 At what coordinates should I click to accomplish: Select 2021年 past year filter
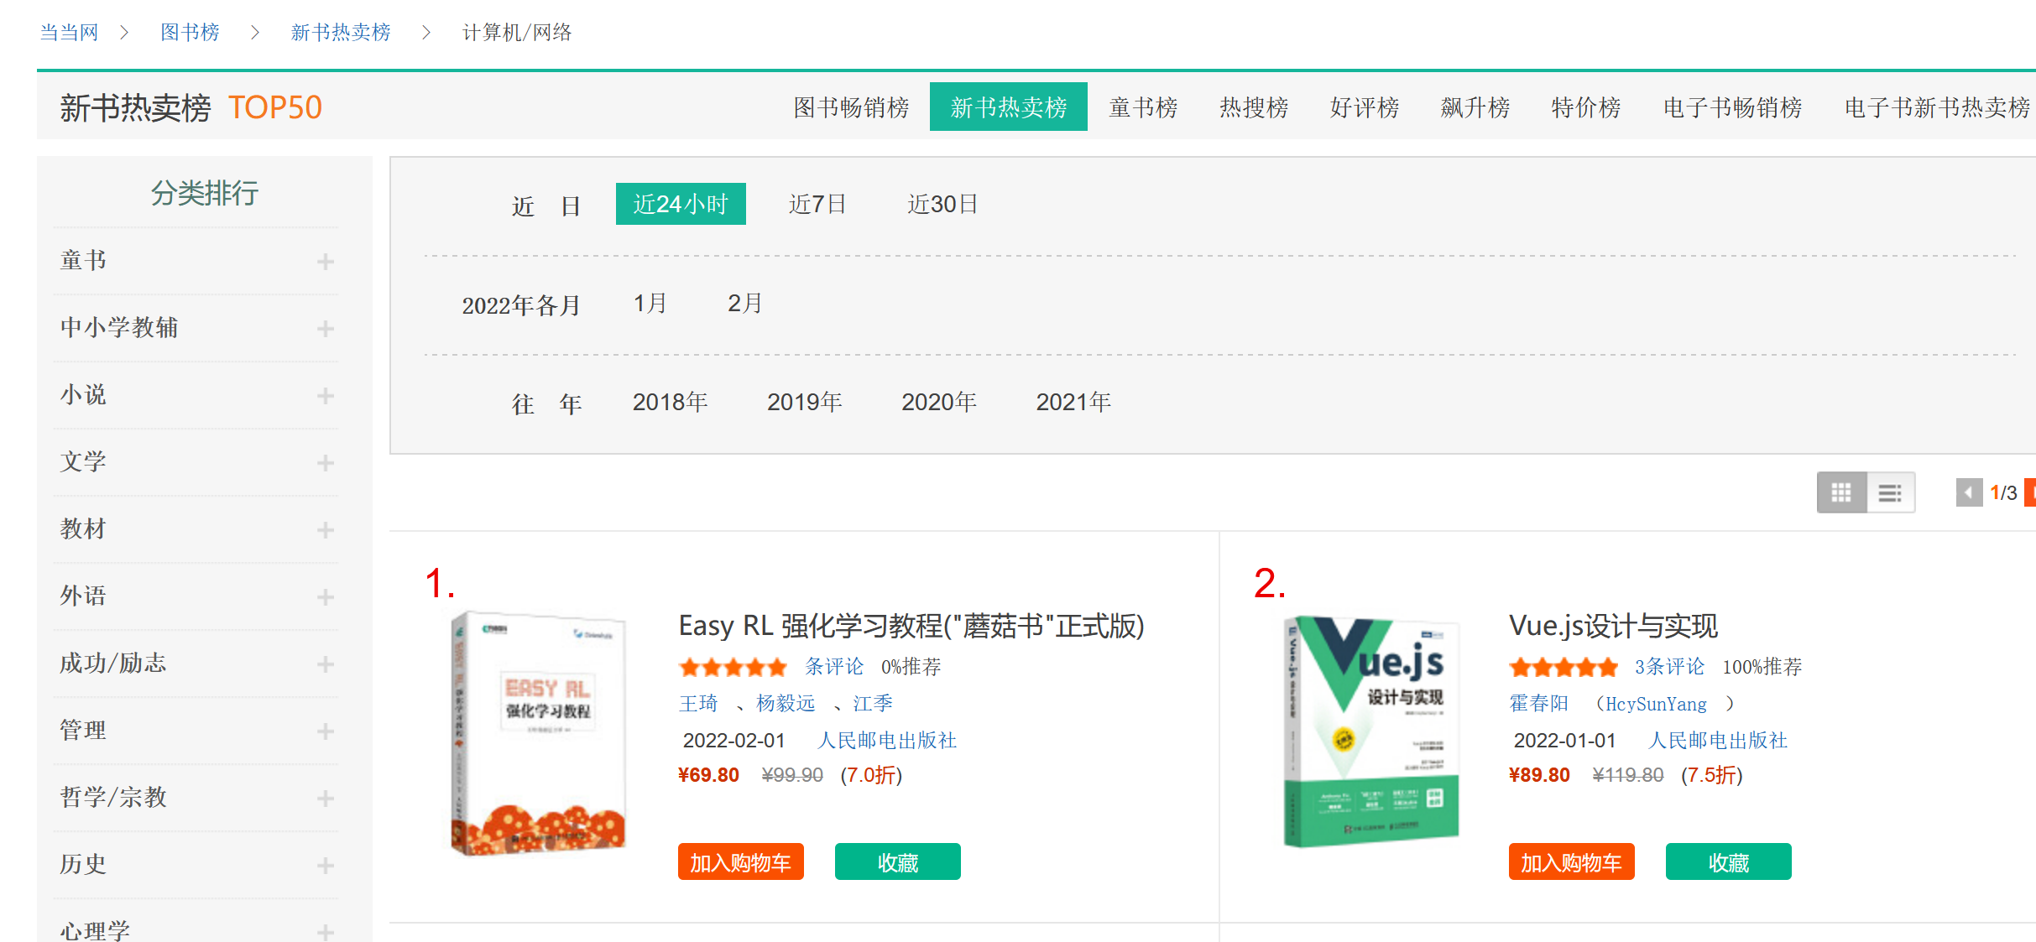tap(1073, 402)
